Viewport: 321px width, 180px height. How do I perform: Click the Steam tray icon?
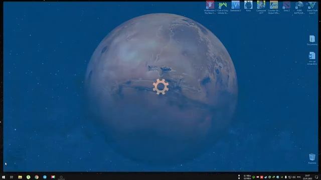click(x=265, y=177)
